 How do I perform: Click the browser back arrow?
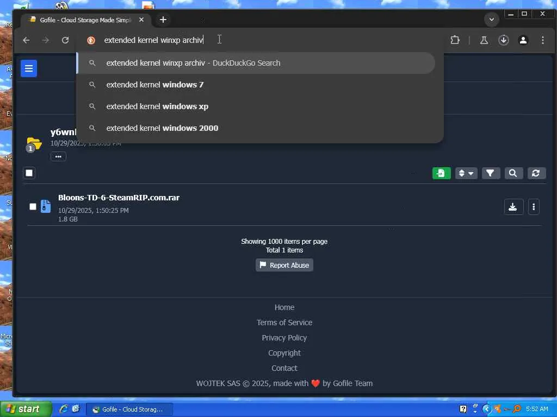coord(26,40)
